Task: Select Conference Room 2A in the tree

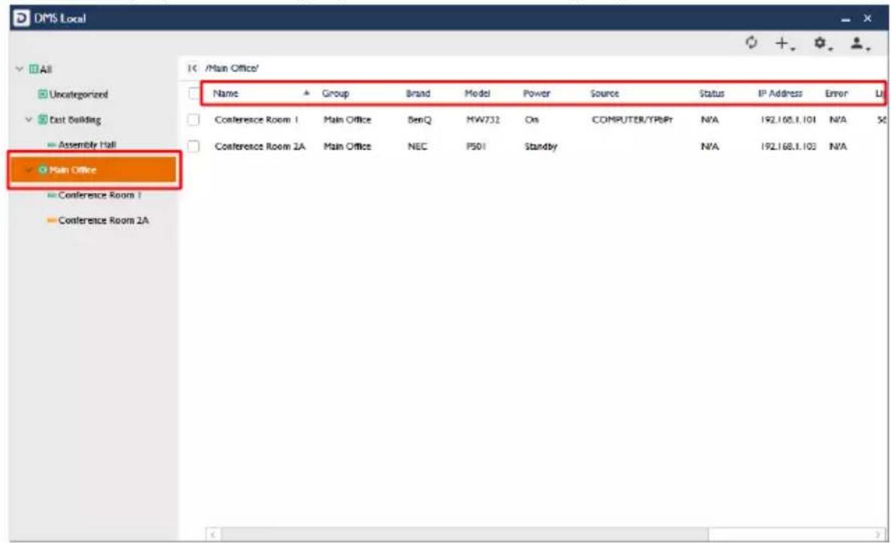Action: click(x=103, y=221)
